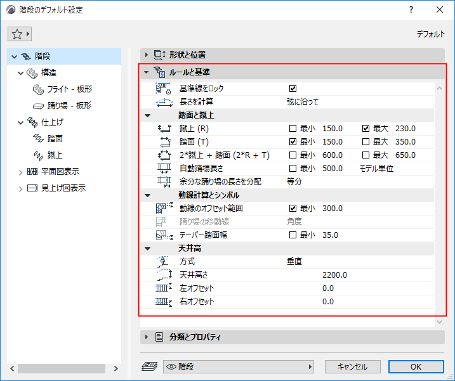Click the 平面図表示 floor plan icon
This screenshot has width=455, height=381.
coord(32,172)
